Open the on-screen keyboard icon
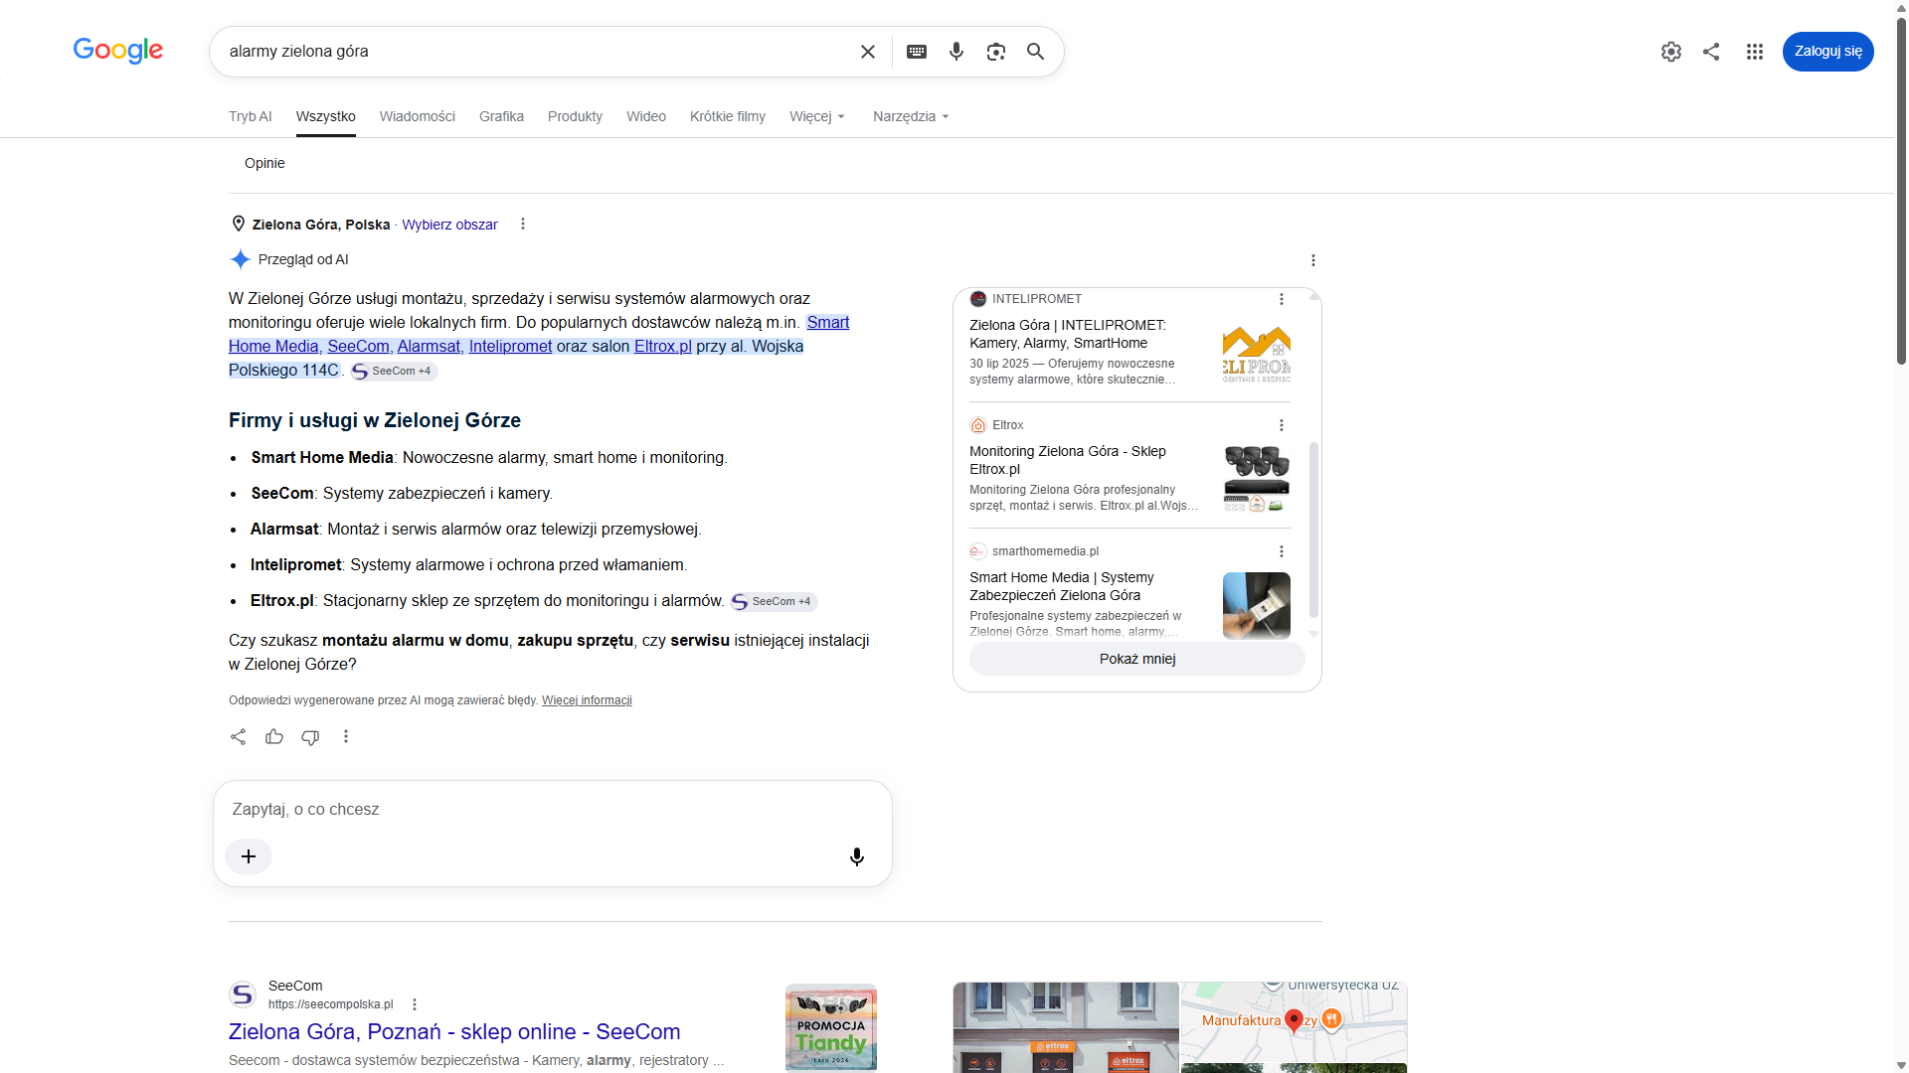1909x1073 pixels. click(917, 52)
